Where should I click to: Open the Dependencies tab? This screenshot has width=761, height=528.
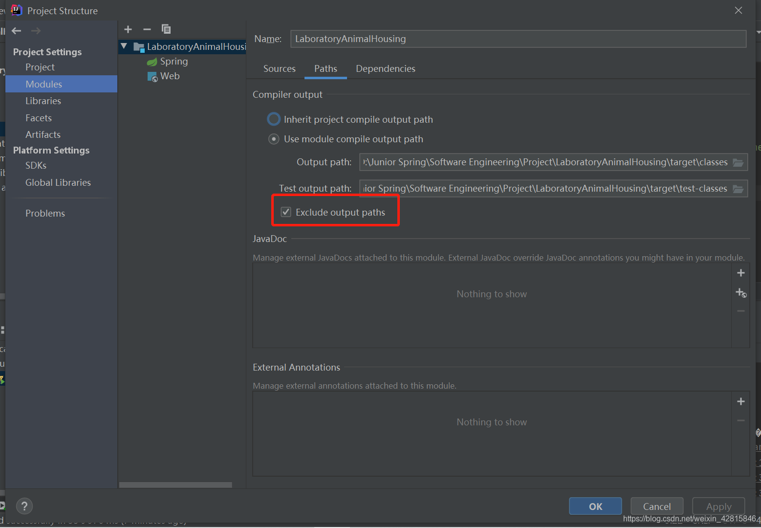[385, 68]
